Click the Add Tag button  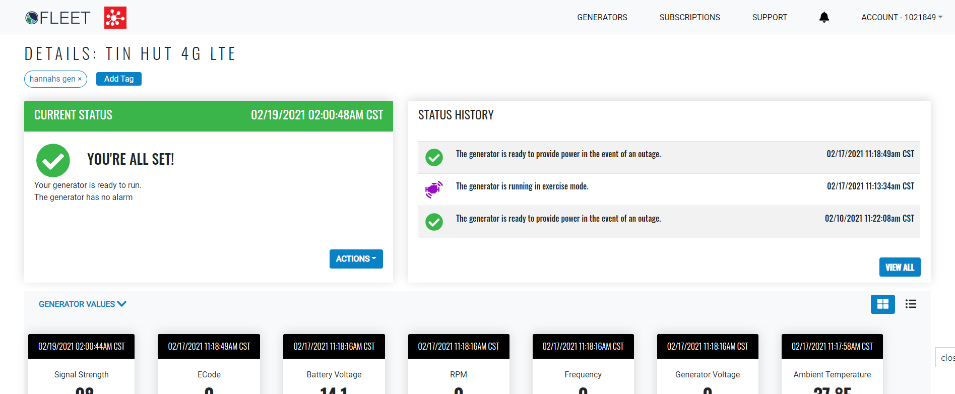coord(119,79)
